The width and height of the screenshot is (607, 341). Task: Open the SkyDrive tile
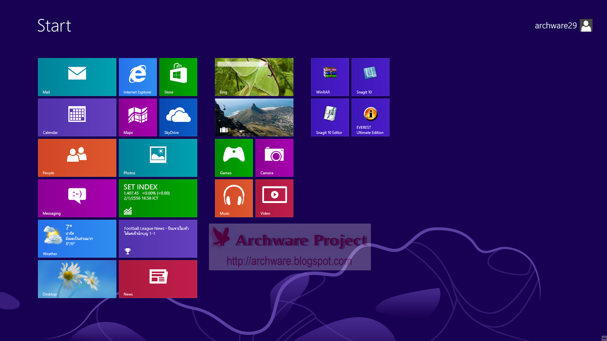178,117
